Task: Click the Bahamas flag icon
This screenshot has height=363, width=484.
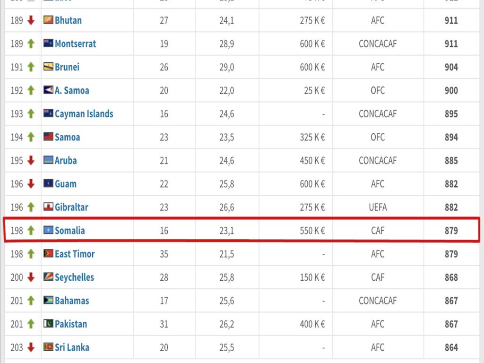Action: pos(48,300)
